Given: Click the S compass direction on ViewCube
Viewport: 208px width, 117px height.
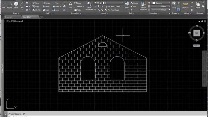Looking at the screenshot, I should click(x=197, y=40).
